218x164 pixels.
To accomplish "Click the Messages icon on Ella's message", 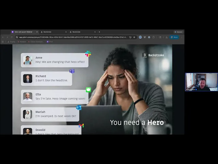I will click(x=89, y=90).
